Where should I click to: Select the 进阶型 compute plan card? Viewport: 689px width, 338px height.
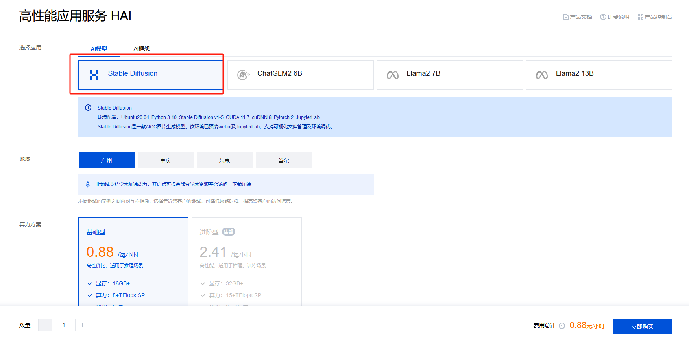point(247,262)
